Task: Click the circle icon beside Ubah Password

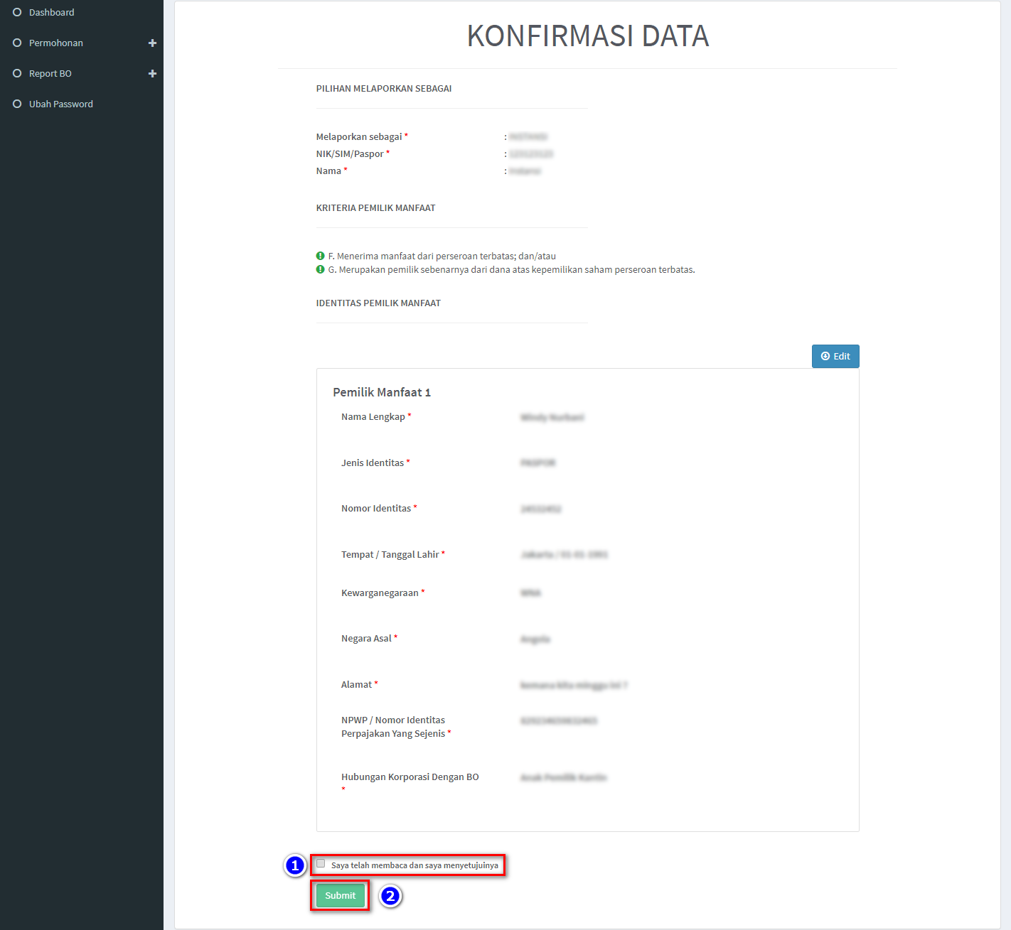Action: [17, 104]
